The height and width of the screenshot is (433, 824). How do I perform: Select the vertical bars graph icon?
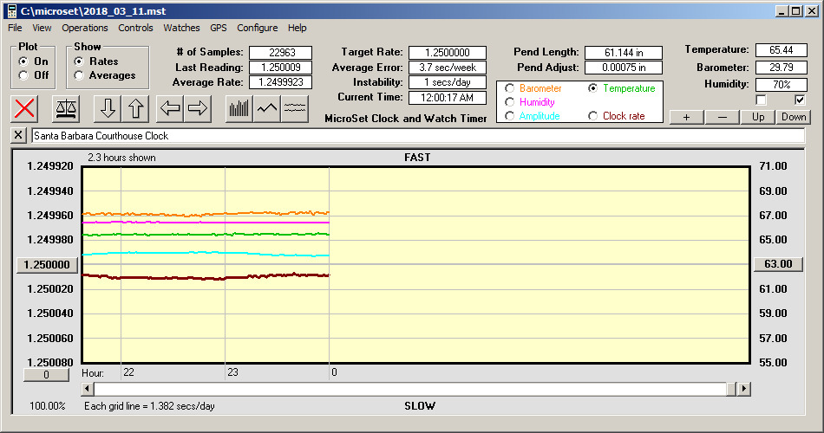(239, 108)
